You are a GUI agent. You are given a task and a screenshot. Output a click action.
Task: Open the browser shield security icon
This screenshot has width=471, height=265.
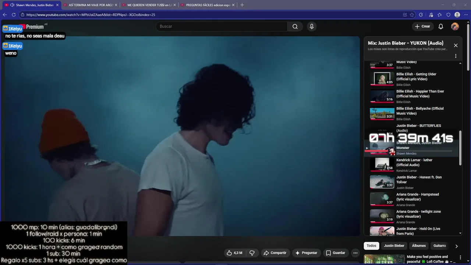coord(448,15)
